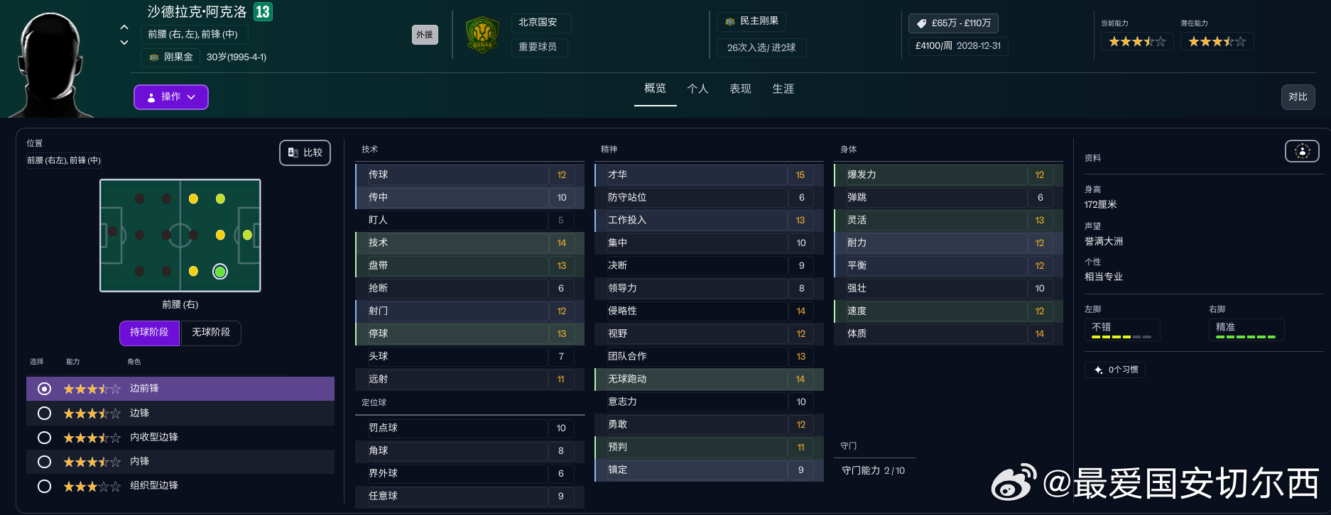Click the Beijing Guoan club badge
Image resolution: width=1331 pixels, height=515 pixels.
[482, 35]
